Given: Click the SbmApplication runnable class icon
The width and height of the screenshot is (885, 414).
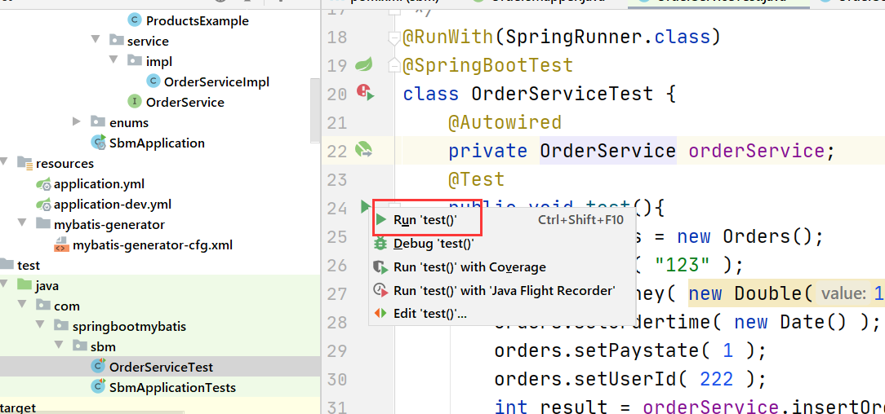Looking at the screenshot, I should tap(98, 142).
